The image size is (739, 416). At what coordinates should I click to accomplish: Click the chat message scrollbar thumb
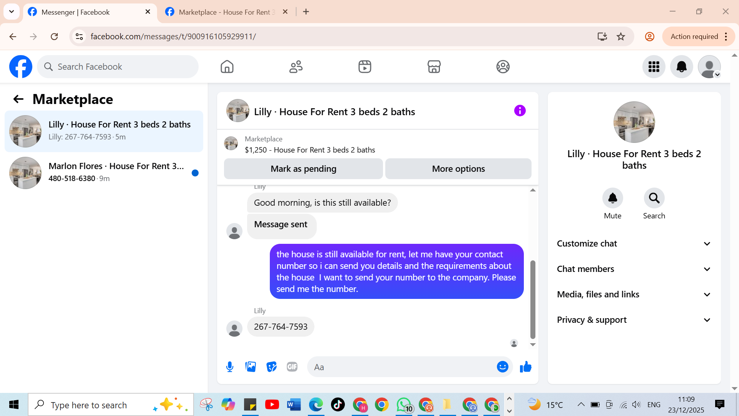533,300
